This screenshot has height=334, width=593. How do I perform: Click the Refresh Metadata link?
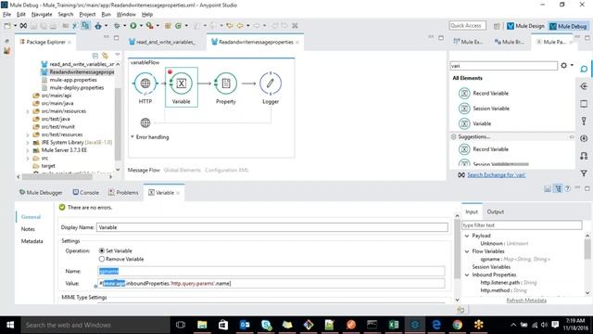point(526,301)
